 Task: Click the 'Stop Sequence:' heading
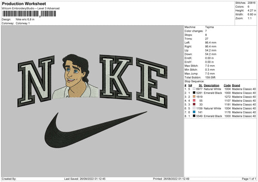194,82
